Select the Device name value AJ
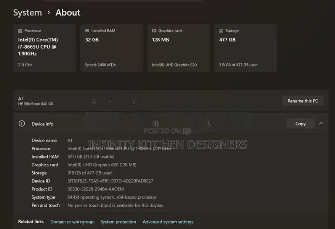 (x=70, y=140)
